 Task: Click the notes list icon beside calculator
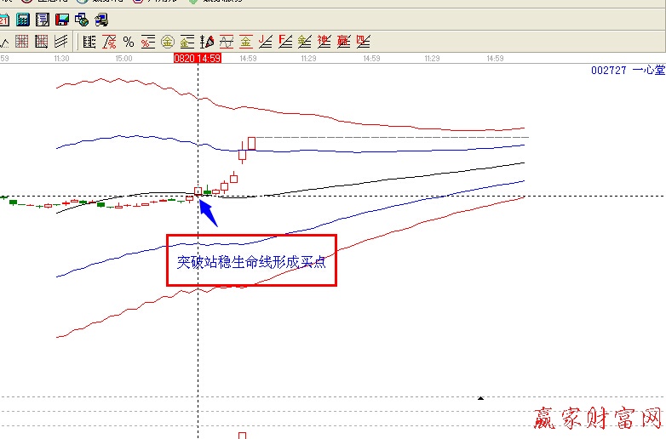(x=42, y=20)
